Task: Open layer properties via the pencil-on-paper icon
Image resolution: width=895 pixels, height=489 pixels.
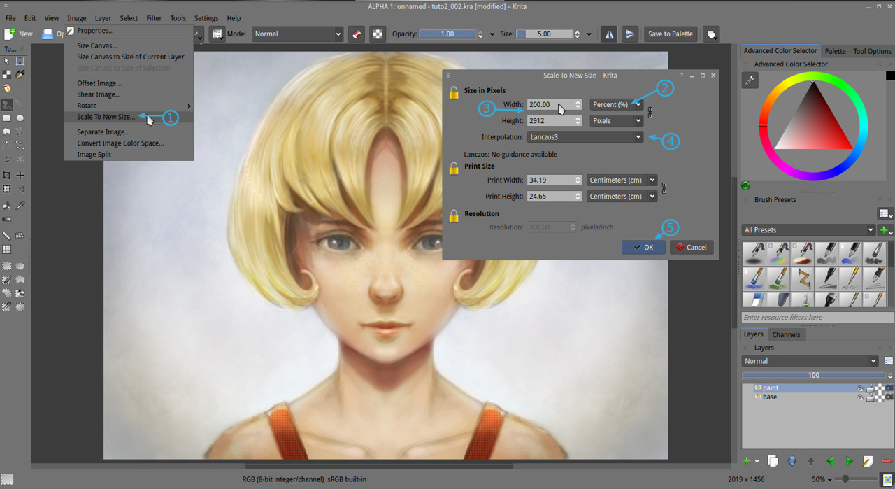Action: [x=868, y=460]
